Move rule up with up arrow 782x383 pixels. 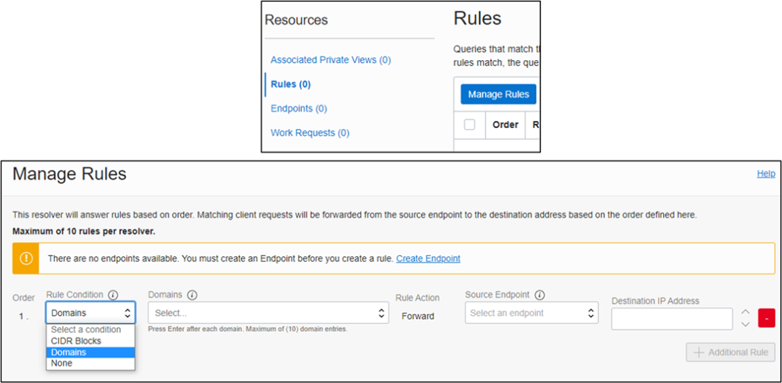(745, 312)
